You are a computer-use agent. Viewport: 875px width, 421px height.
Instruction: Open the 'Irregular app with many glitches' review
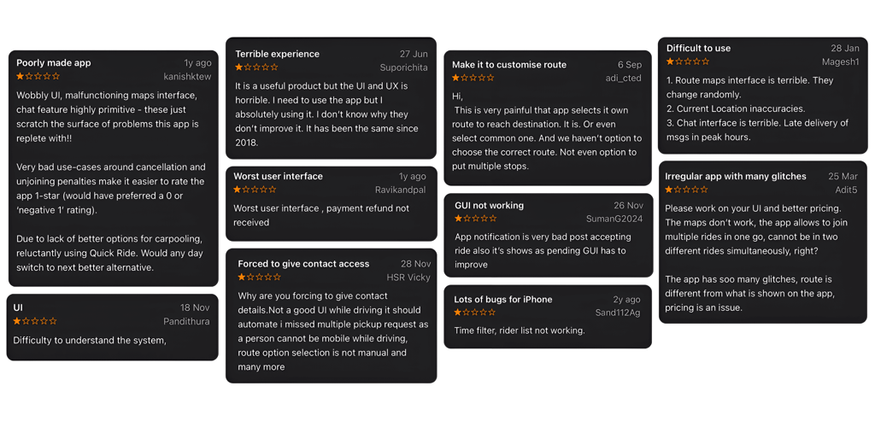[736, 176]
